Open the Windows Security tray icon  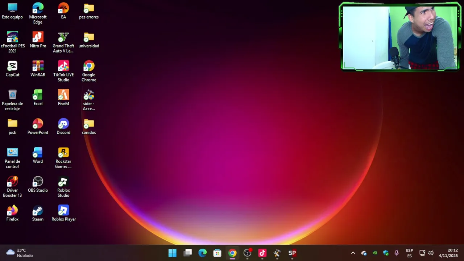pos(386,253)
